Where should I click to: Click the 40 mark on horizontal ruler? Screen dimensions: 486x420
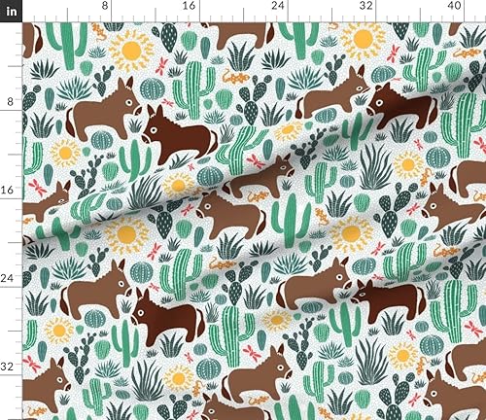(x=454, y=6)
